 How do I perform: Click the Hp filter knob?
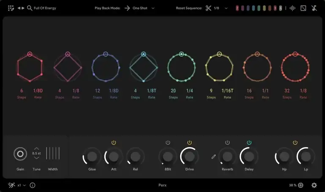click(284, 156)
